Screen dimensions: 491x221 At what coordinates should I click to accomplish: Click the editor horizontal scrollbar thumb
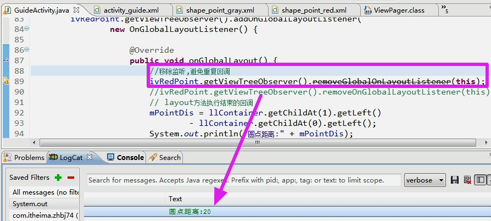[x=257, y=142]
